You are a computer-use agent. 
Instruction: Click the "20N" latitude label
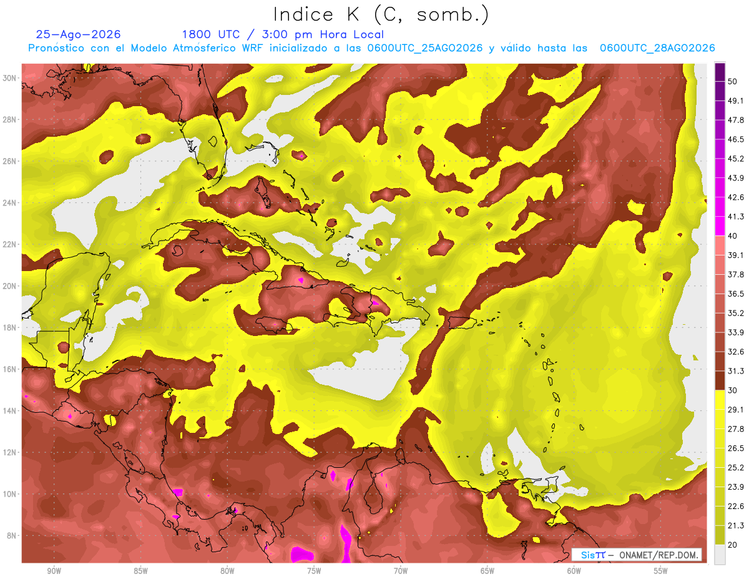point(11,286)
